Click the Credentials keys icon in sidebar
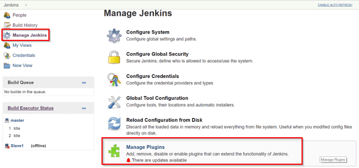This screenshot has width=359, height=168. (7, 55)
